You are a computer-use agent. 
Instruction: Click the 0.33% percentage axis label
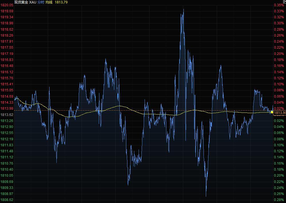pyautogui.click(x=279, y=11)
